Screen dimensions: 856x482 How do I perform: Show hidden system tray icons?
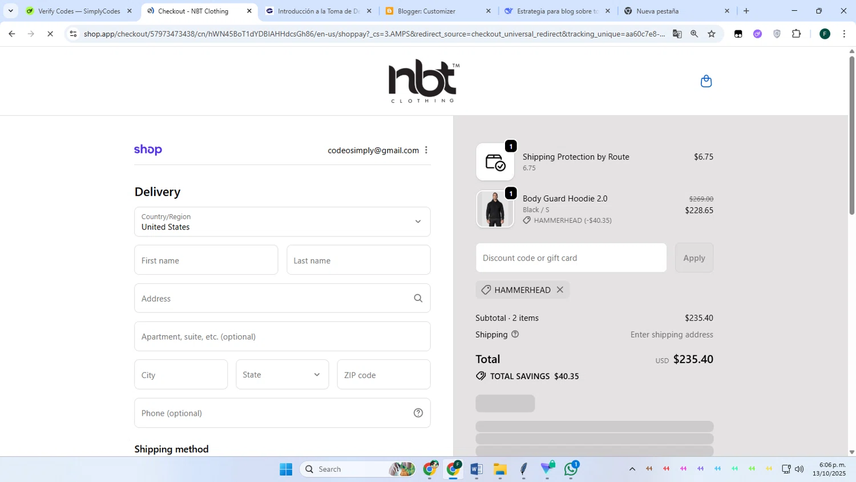tap(632, 469)
